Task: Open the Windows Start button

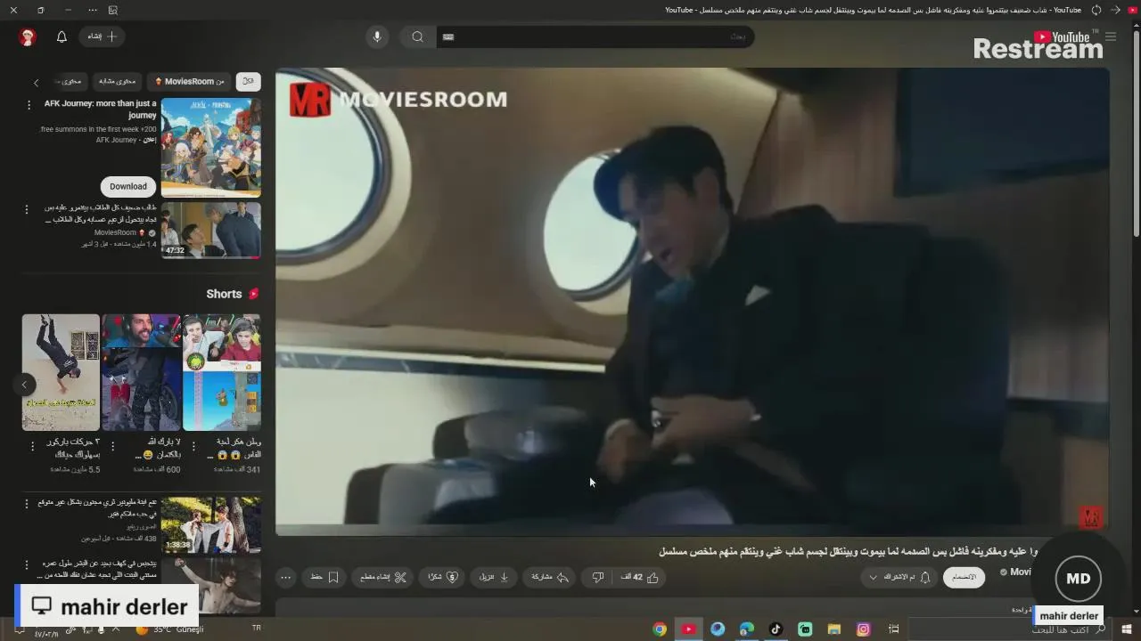Action: coord(1126,629)
